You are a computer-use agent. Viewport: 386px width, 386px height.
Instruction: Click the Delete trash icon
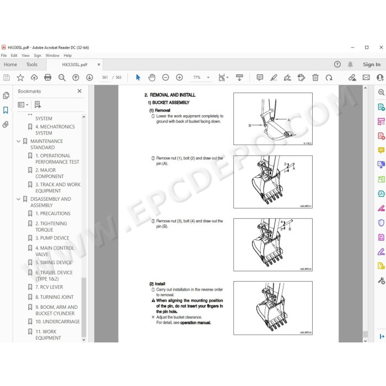tap(315, 78)
